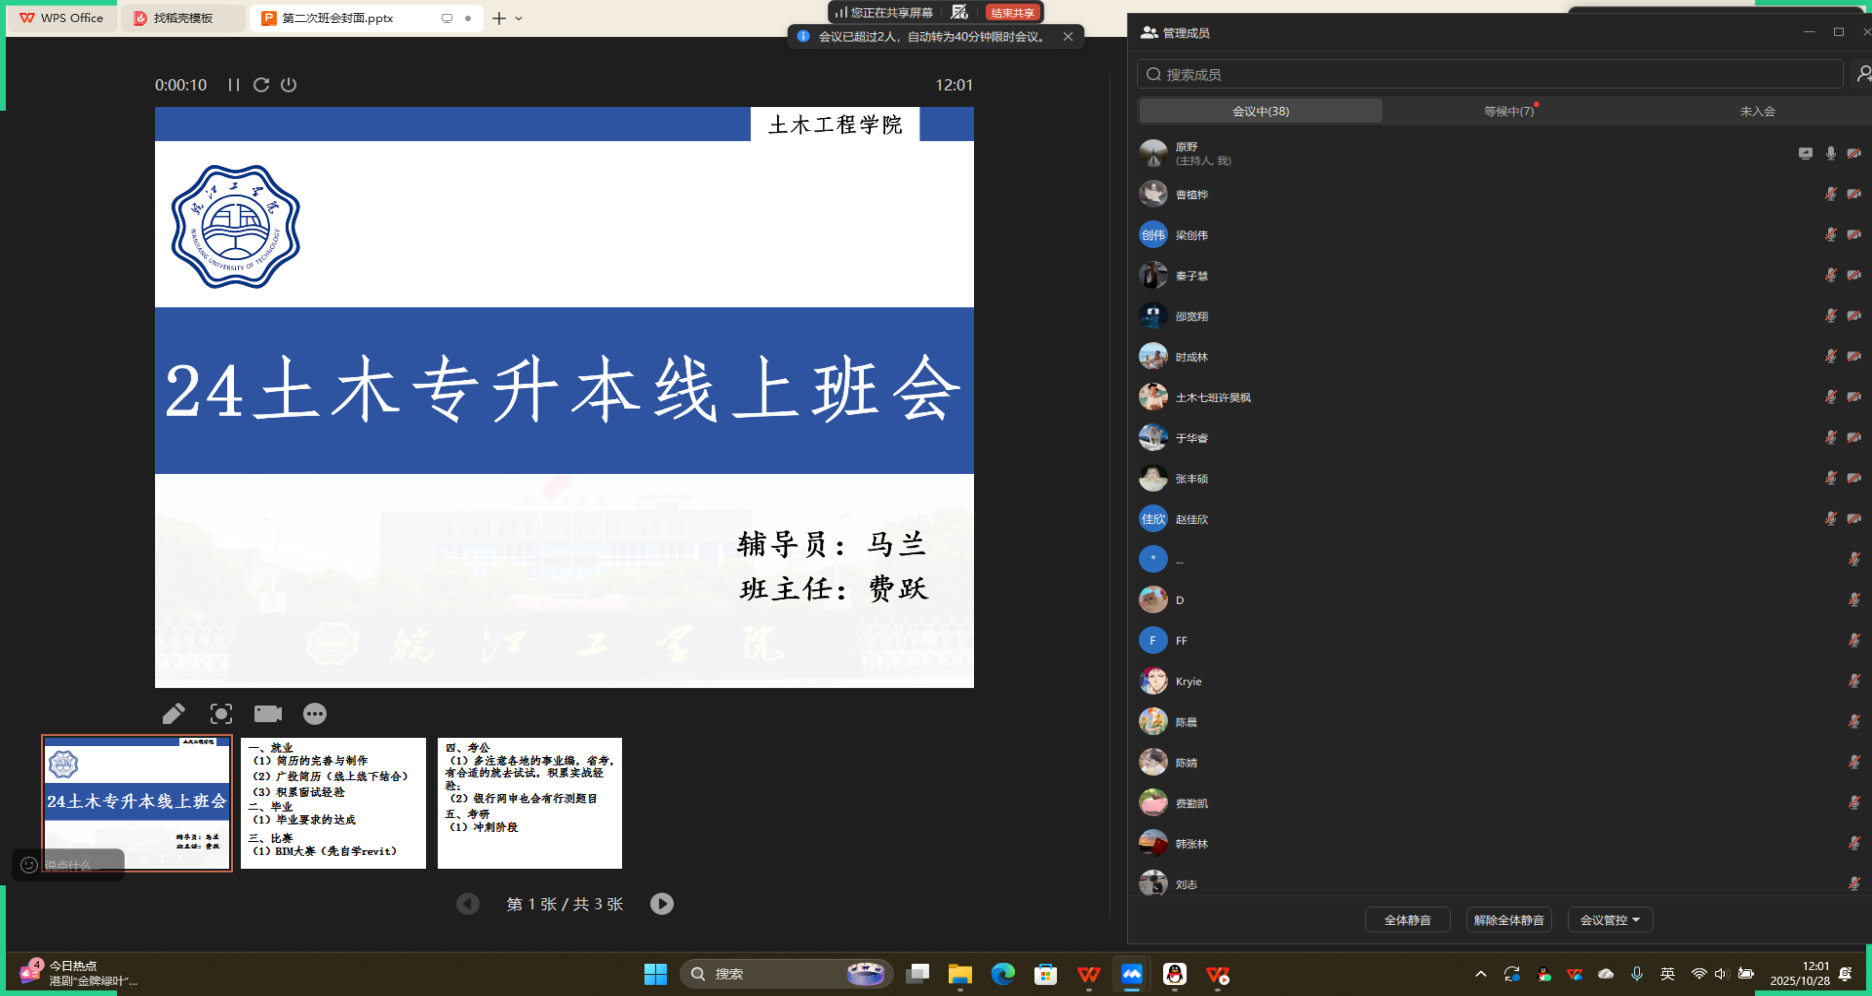
Task: Mute participant 曹植桦 using the microphone icon
Action: point(1831,193)
